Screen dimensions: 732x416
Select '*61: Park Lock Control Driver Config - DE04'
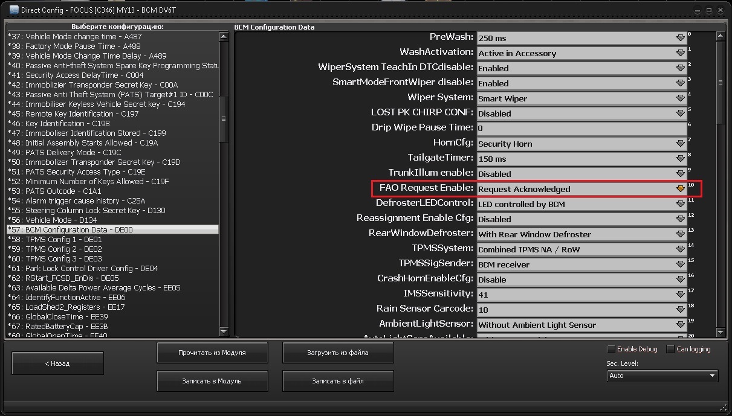coord(112,268)
